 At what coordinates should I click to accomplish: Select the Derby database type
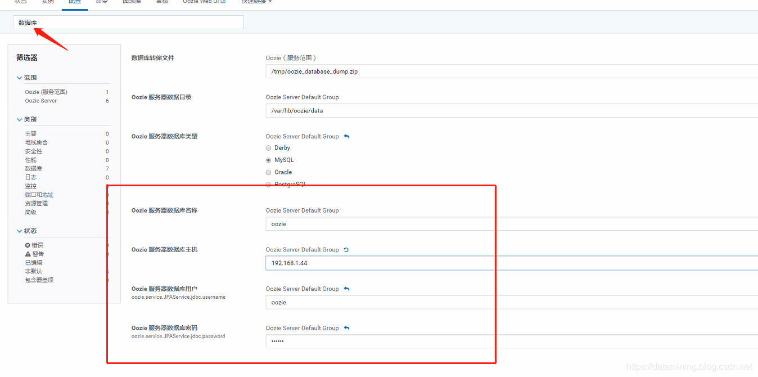[268, 148]
